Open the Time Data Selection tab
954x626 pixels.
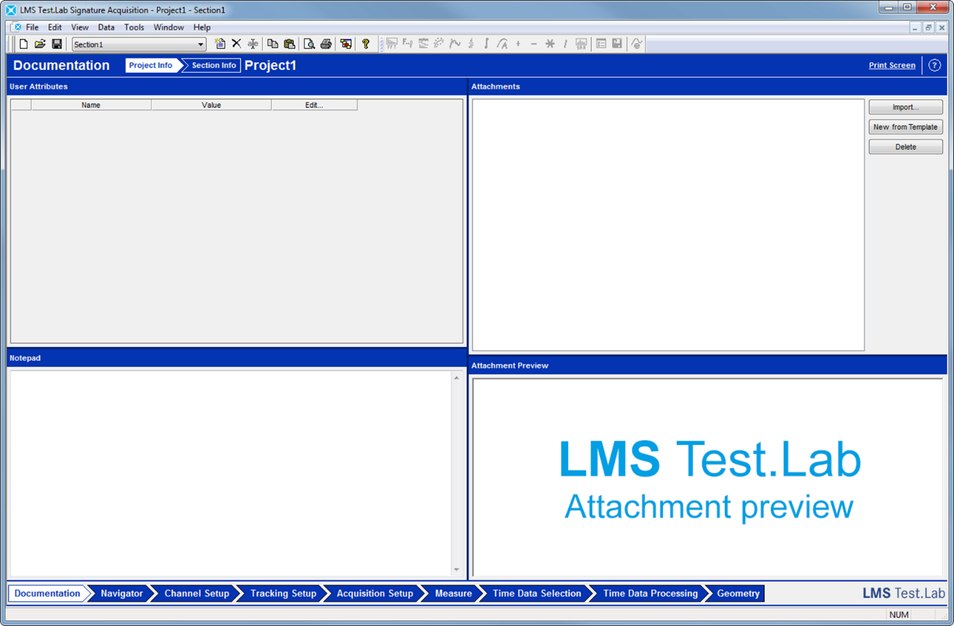point(536,593)
